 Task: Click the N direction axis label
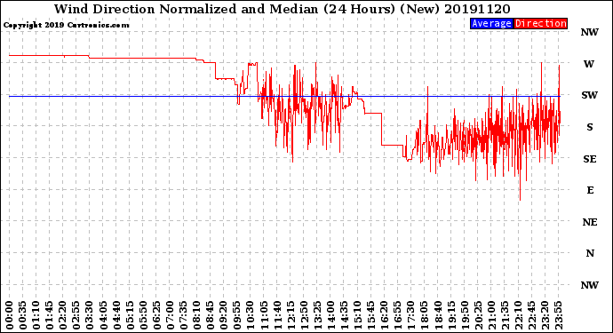tap(590, 253)
